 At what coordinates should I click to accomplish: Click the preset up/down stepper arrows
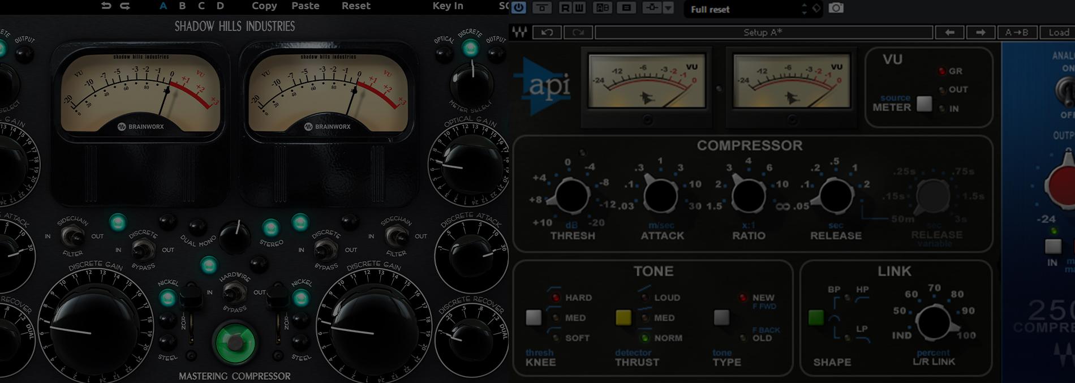point(805,9)
